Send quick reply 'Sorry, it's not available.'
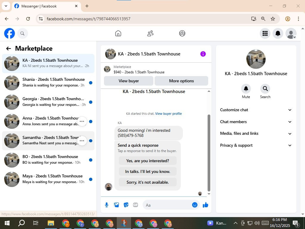305x229 pixels. 148,182
